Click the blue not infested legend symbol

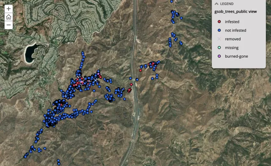pos(219,30)
